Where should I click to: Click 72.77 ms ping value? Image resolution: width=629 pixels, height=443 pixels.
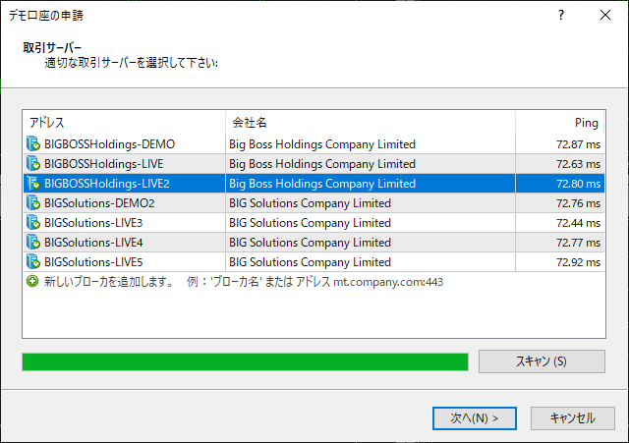(578, 243)
